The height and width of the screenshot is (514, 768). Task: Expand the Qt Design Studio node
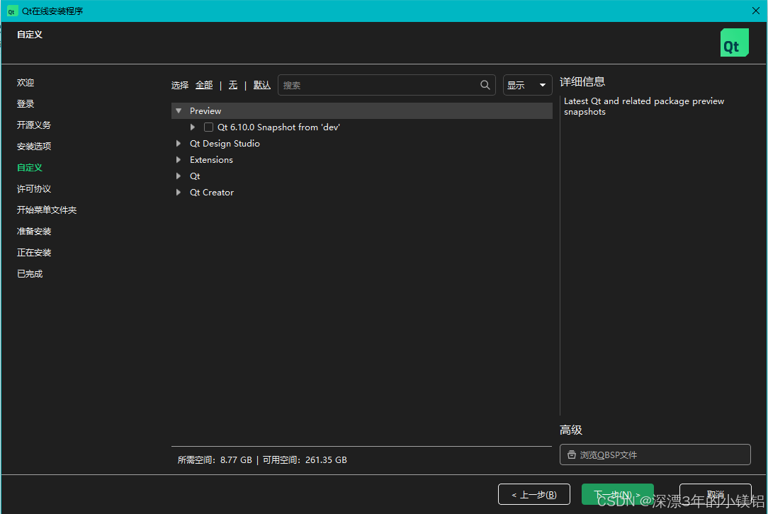click(179, 144)
